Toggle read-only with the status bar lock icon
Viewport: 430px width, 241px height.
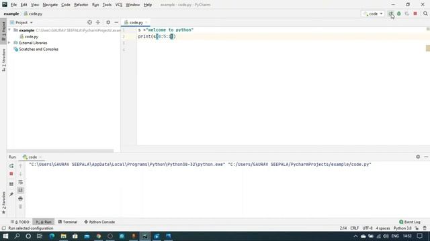(x=417, y=228)
